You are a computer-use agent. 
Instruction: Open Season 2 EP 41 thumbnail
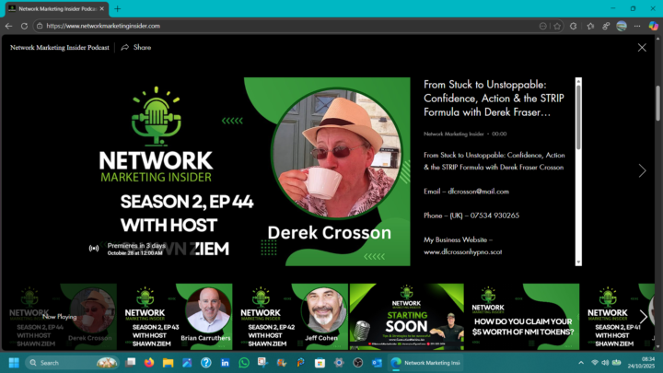[x=617, y=316]
